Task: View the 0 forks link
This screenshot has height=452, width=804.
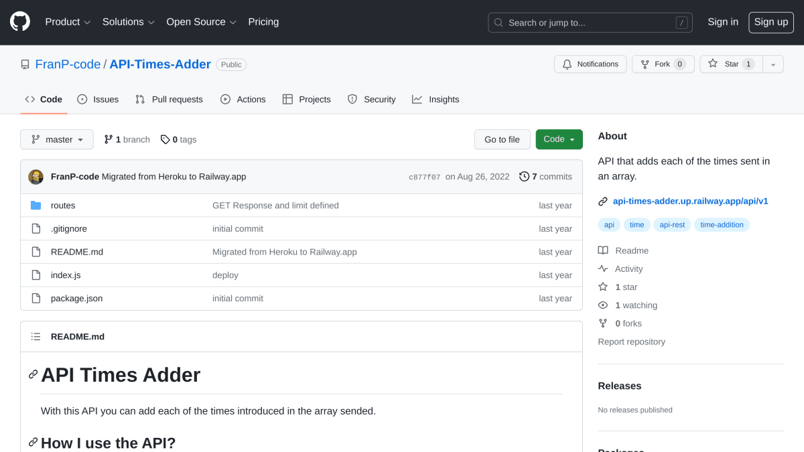Action: click(x=620, y=323)
